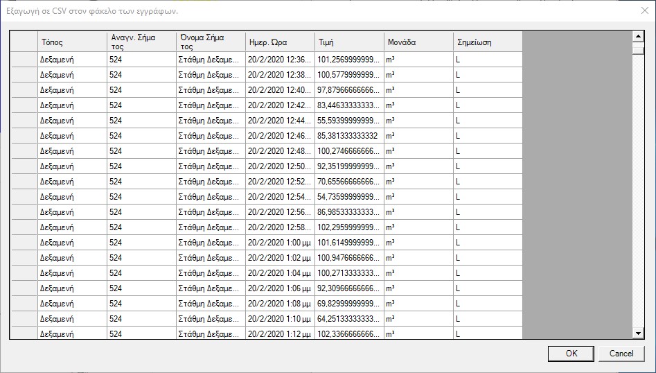Screen dimensions: 656x373
Task: Click the Αναγν. Σήματος column header
Action: pos(141,42)
